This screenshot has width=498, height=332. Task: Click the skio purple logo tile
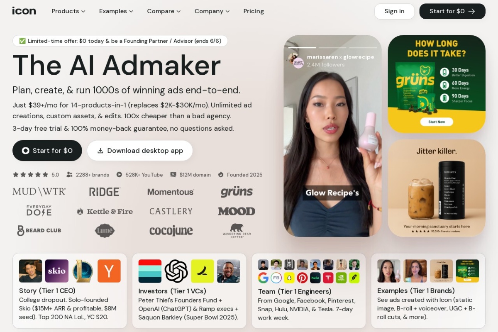[57, 271]
